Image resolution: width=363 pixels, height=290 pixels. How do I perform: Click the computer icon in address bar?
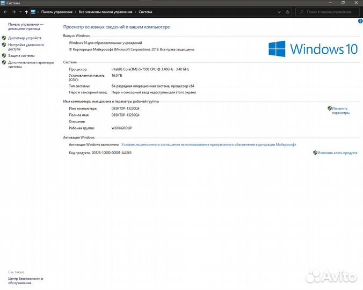pyautogui.click(x=33, y=11)
